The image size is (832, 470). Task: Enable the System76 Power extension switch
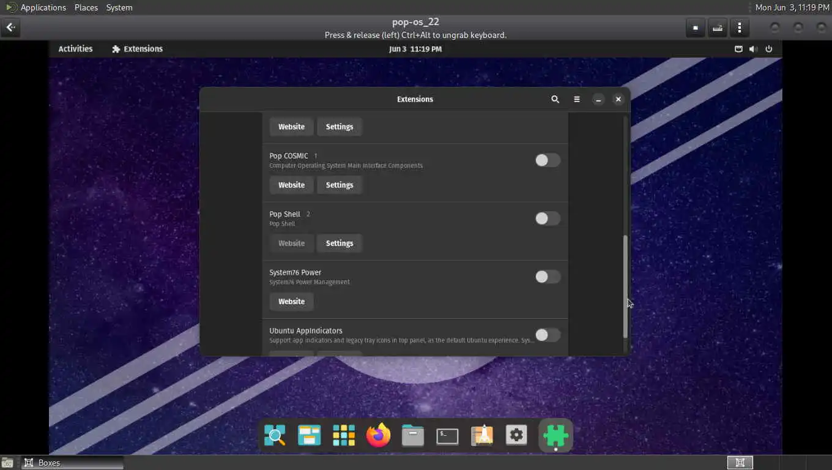(x=548, y=277)
